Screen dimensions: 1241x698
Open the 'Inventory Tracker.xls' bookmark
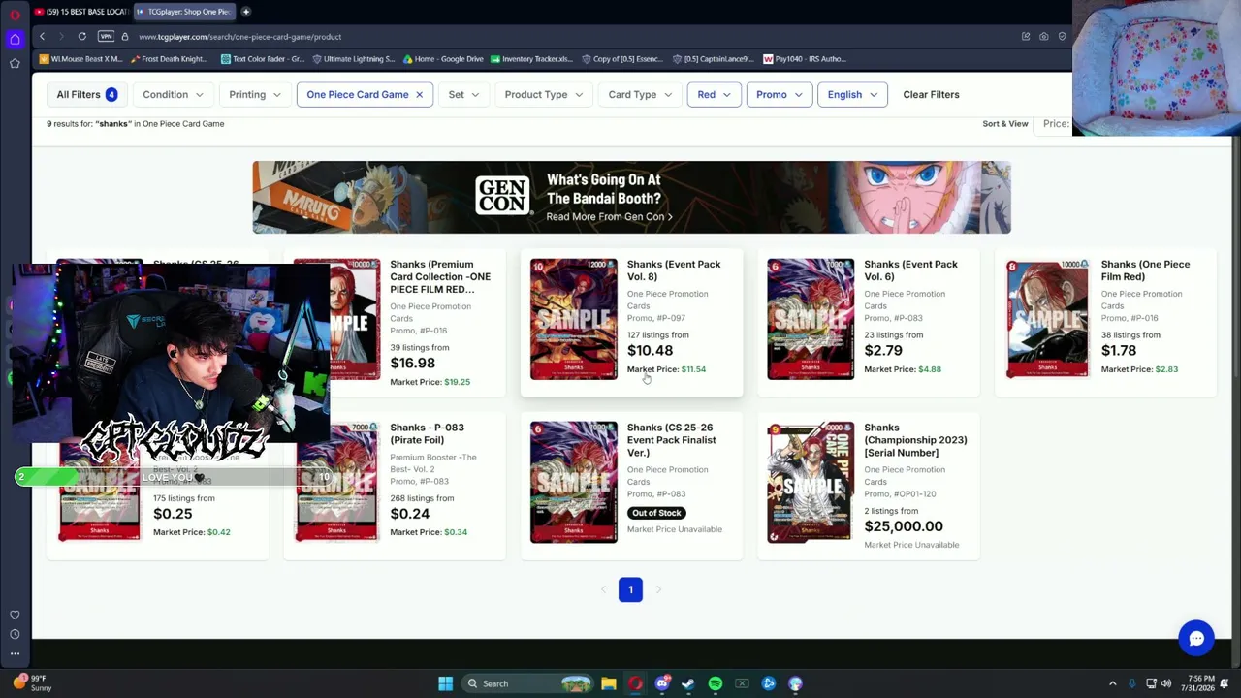coord(531,59)
